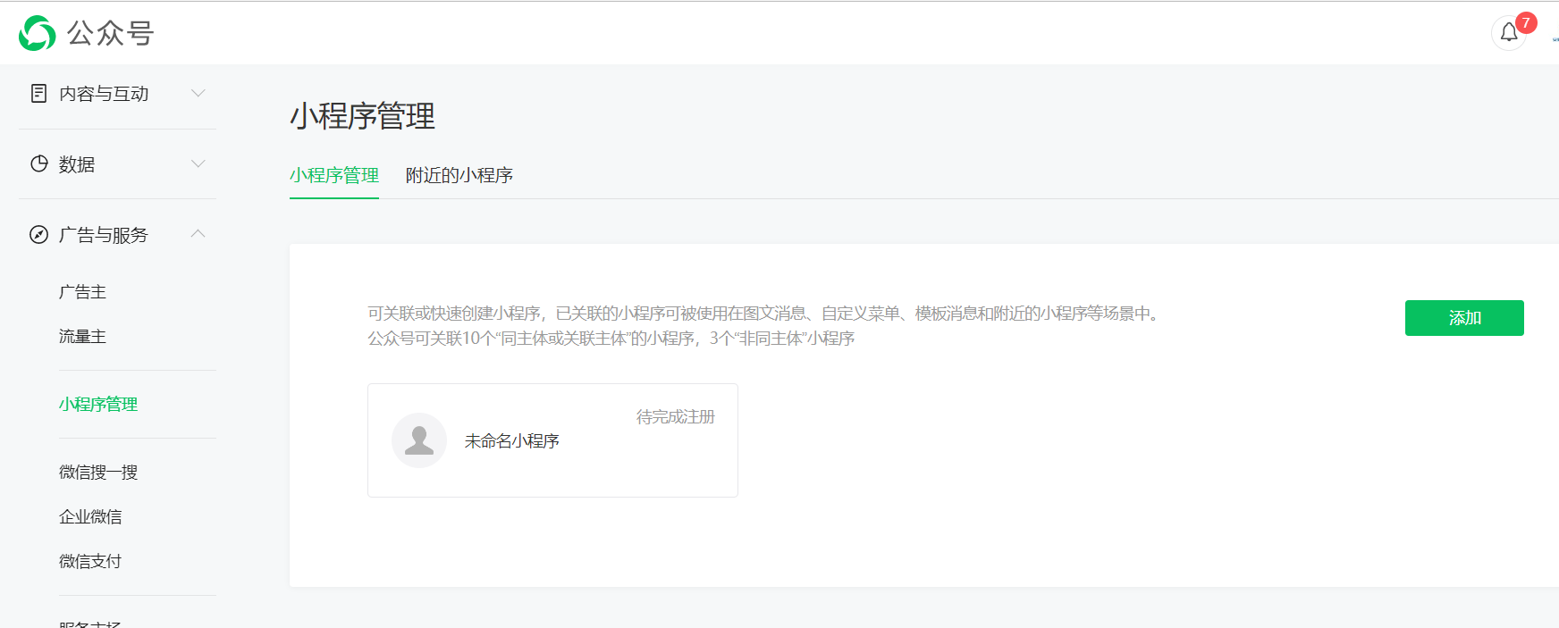Screen dimensions: 1559x628
Task: Click the 内容与互动 document icon
Action: point(38,93)
